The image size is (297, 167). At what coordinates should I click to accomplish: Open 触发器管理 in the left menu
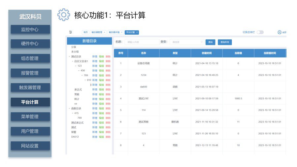[x=30, y=87]
